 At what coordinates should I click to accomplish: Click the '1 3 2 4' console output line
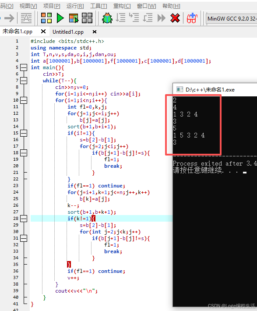click(x=185, y=114)
